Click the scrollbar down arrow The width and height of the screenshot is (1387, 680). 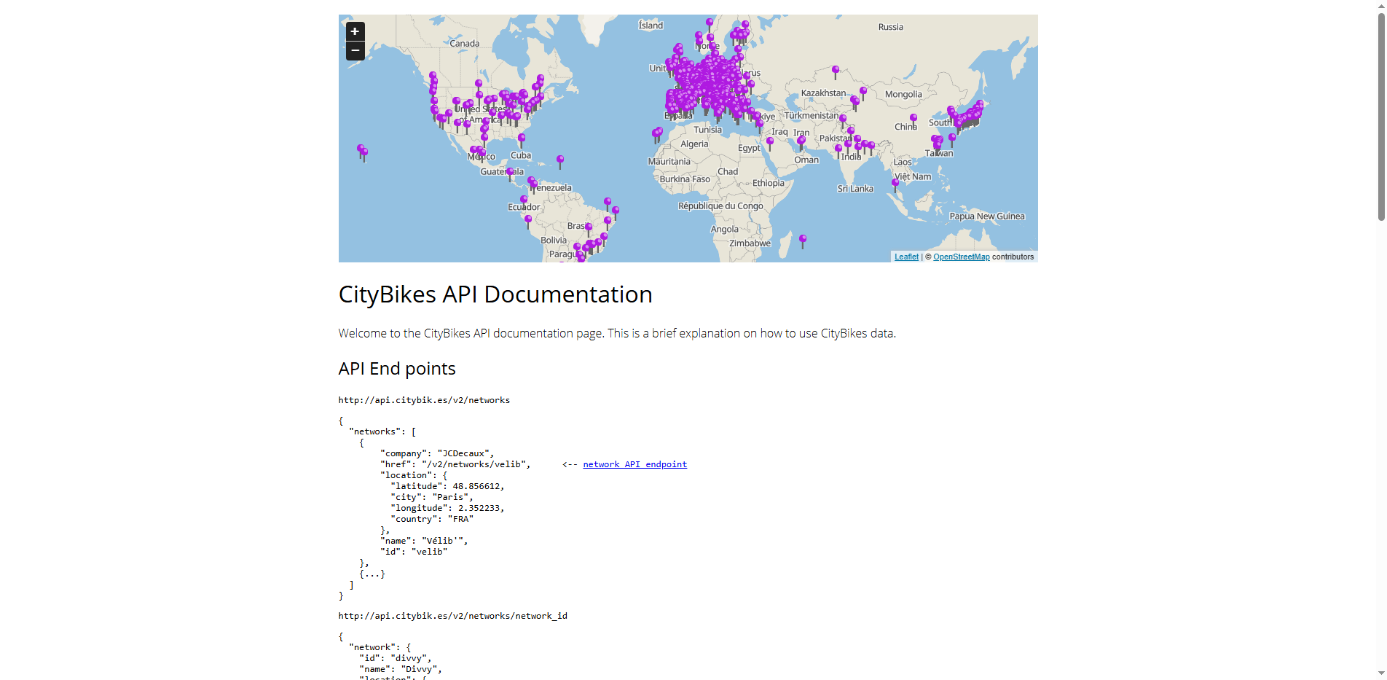(x=1380, y=673)
